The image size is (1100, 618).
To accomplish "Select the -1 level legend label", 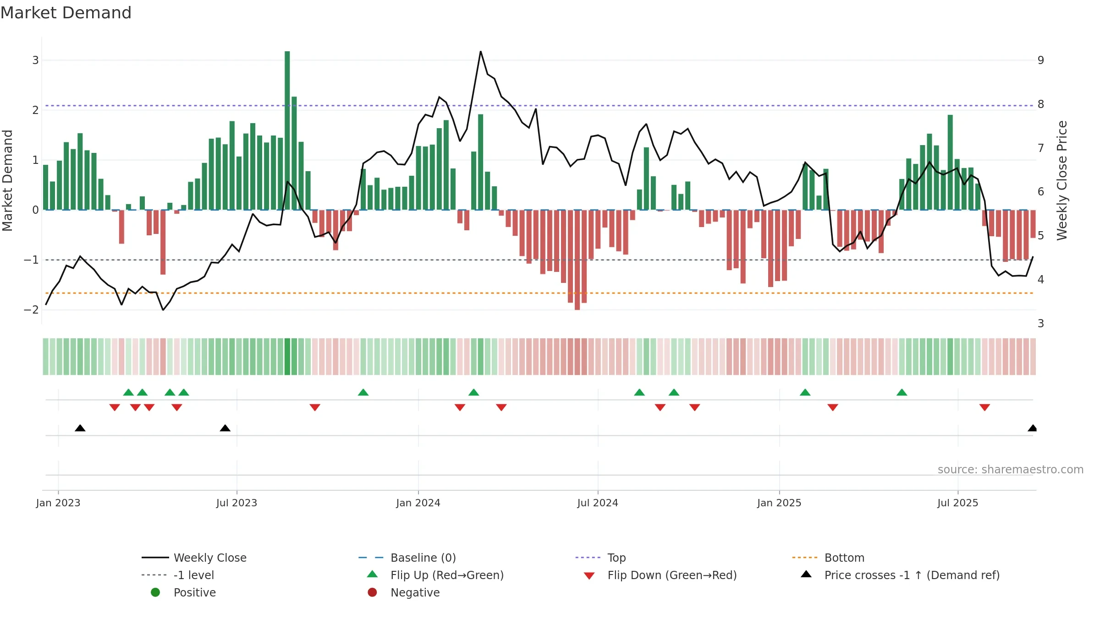I will pos(194,575).
